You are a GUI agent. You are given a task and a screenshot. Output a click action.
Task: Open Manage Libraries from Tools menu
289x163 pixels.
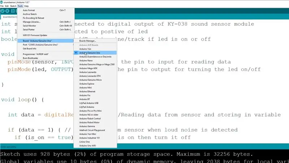tap(46, 22)
